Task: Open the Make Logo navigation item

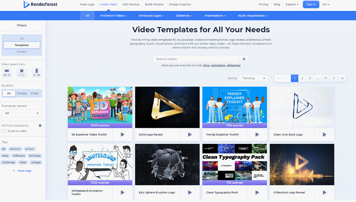Action: 87,4
